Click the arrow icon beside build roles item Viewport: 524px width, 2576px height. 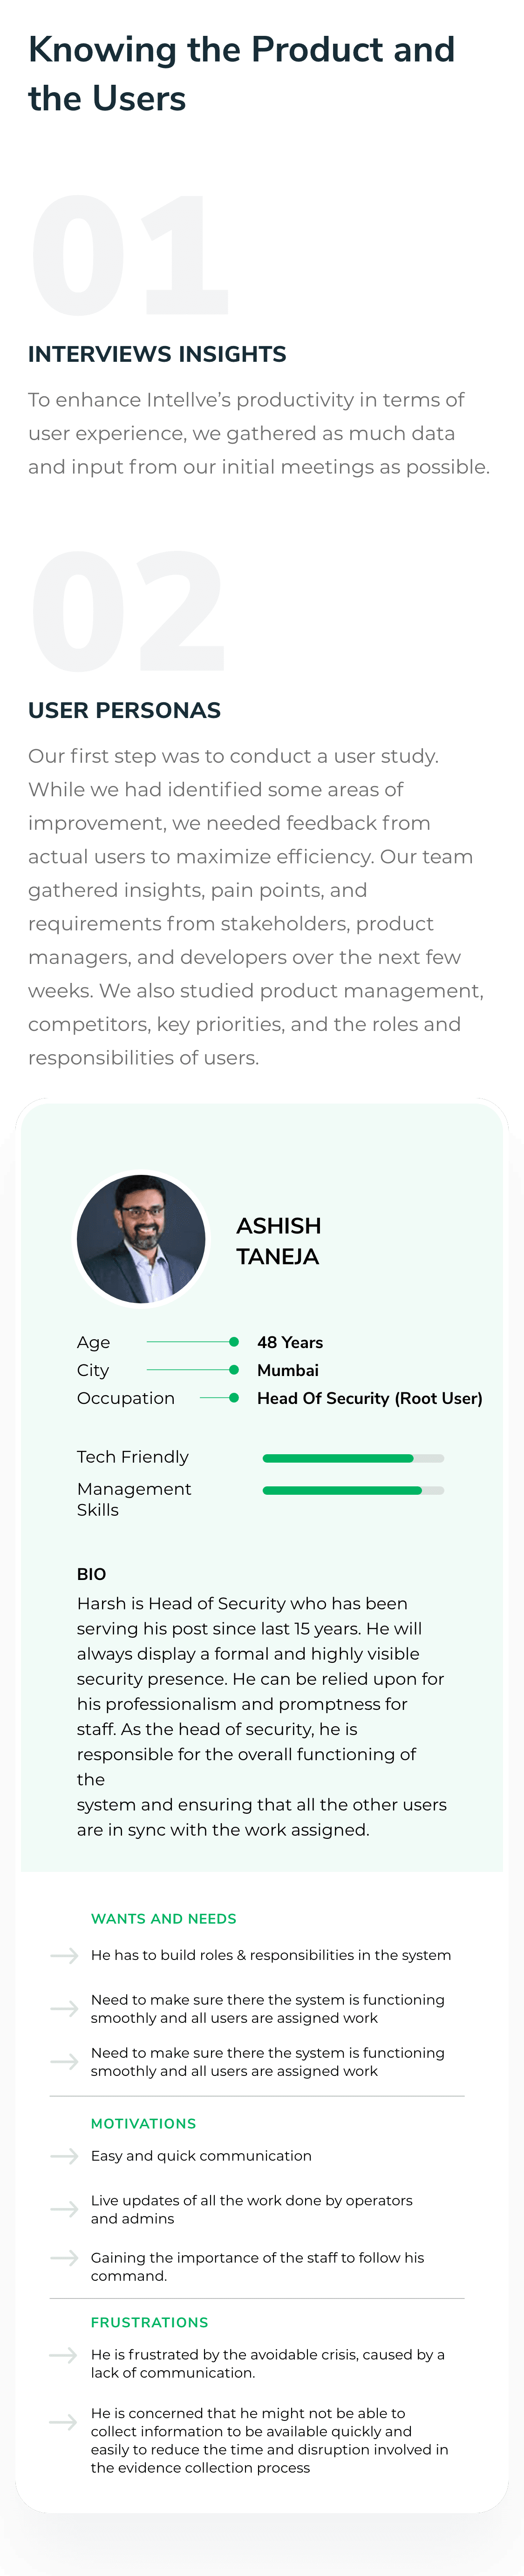64,1955
